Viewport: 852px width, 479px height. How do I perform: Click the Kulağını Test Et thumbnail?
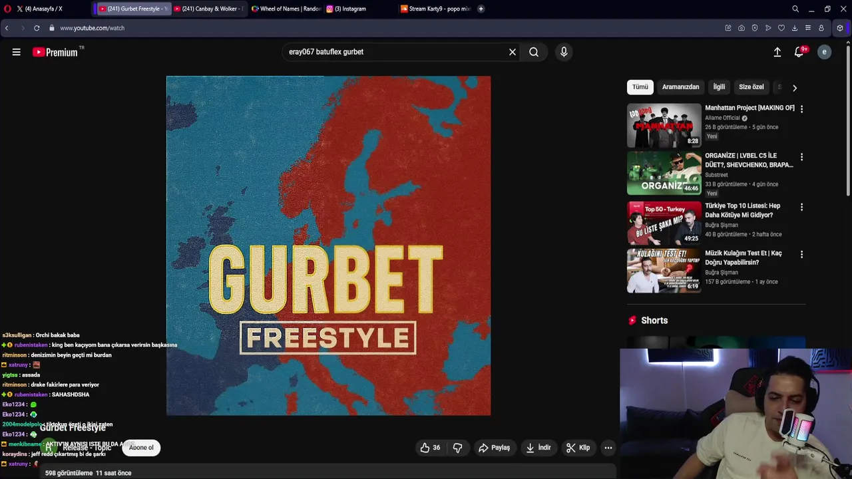664,270
